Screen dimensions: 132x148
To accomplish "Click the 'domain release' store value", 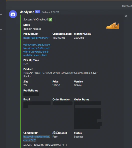I will point(32,29).
